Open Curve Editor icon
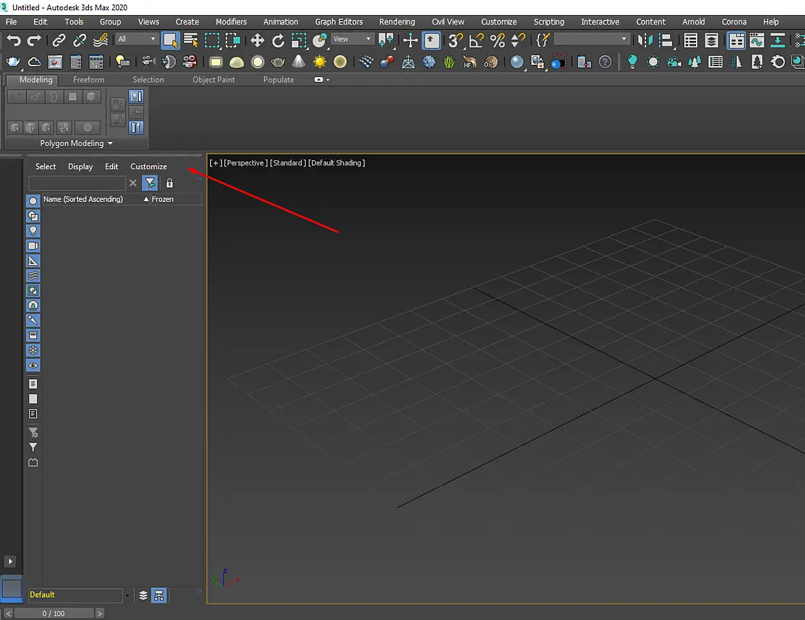Screen dimensions: 805x620 (757, 40)
